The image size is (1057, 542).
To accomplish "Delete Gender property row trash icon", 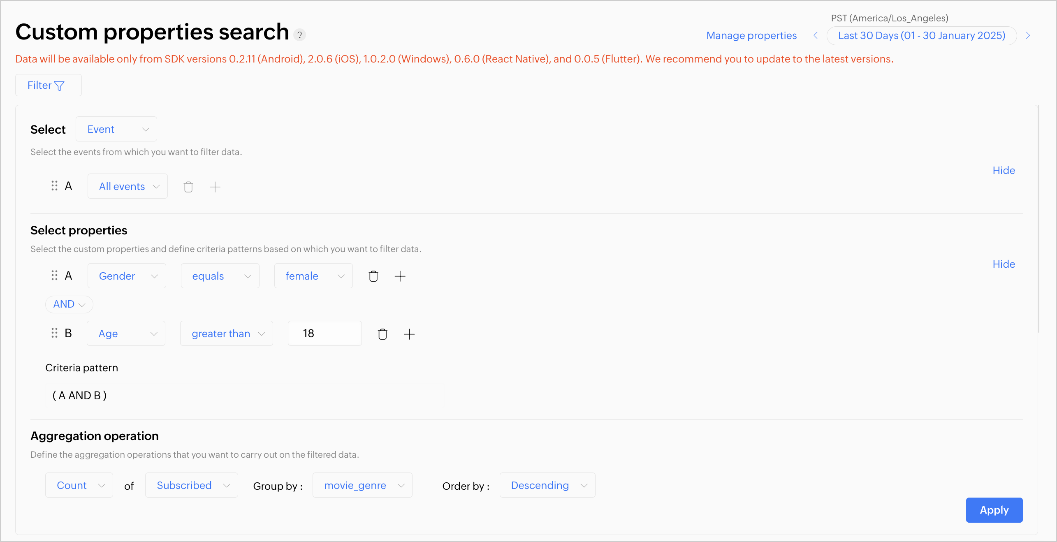I will click(373, 276).
